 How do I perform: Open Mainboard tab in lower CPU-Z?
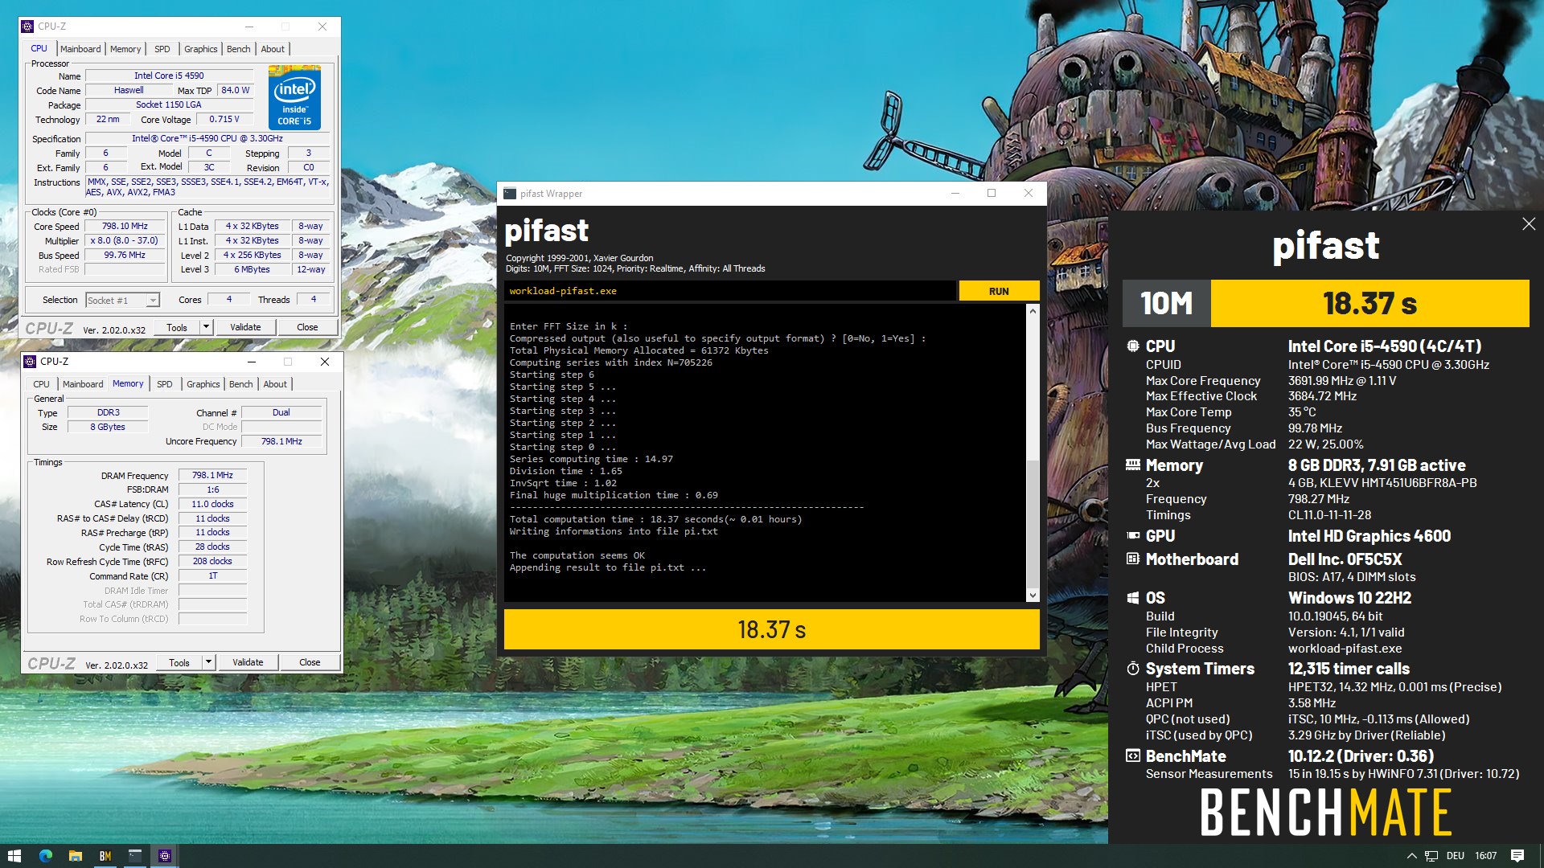pyautogui.click(x=83, y=384)
